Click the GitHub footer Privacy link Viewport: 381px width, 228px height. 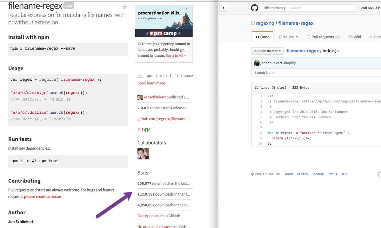(x=303, y=174)
